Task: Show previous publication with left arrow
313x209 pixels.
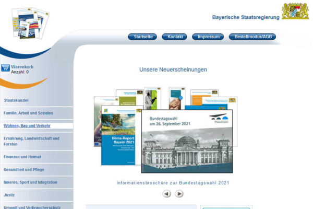Action: click(167, 194)
